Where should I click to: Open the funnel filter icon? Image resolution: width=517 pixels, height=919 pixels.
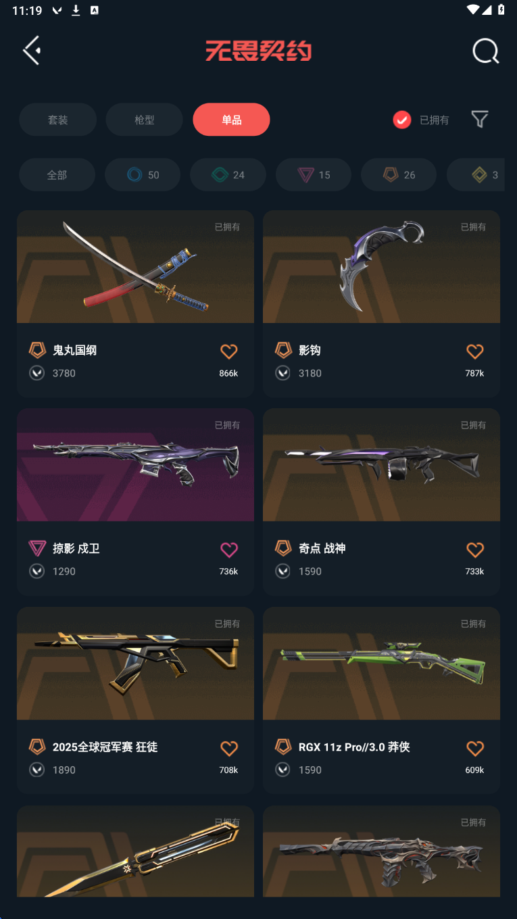click(480, 120)
